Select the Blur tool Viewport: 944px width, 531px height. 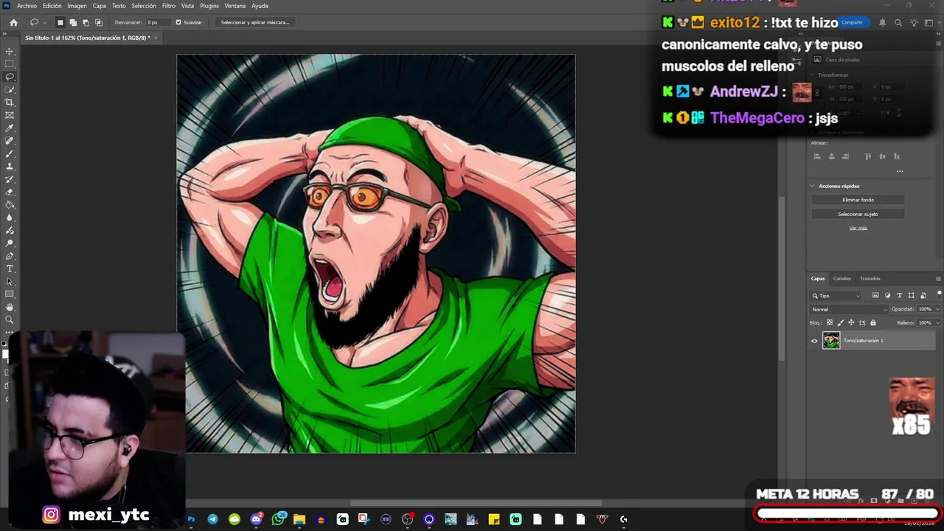[10, 218]
